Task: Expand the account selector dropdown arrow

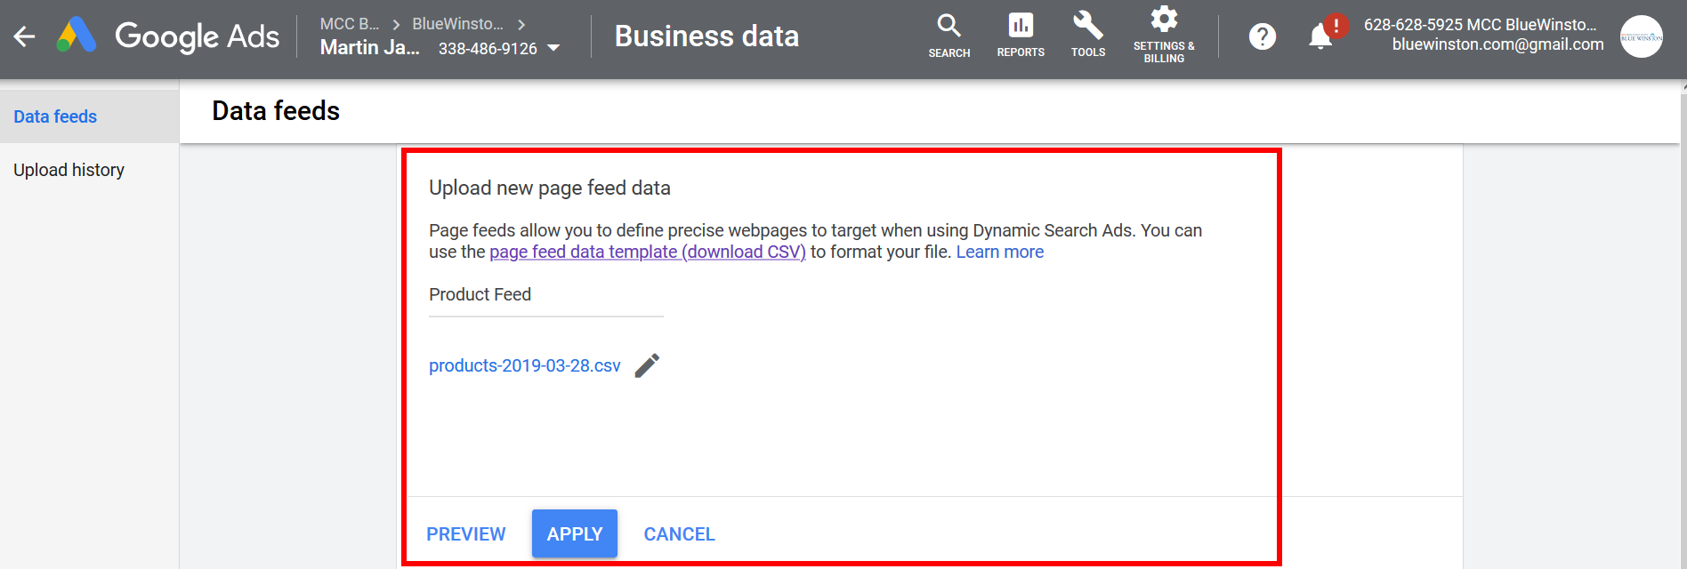Action: click(553, 48)
